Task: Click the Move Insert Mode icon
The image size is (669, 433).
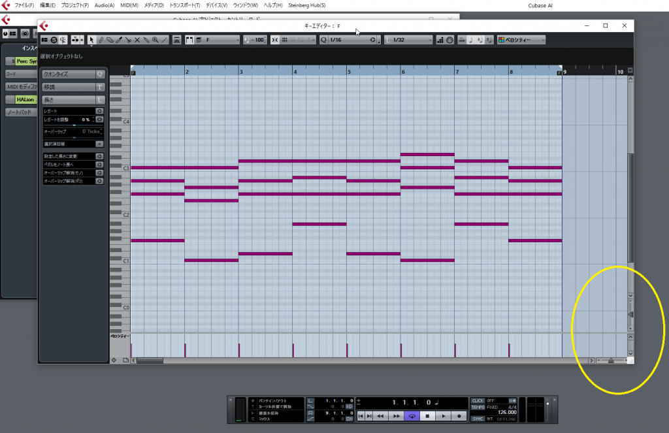Action: coord(462,40)
